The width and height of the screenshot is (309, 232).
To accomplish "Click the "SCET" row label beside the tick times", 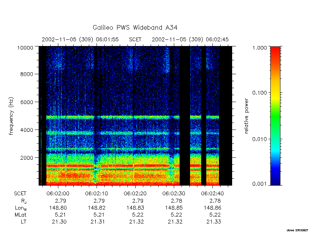I will 20,194.
